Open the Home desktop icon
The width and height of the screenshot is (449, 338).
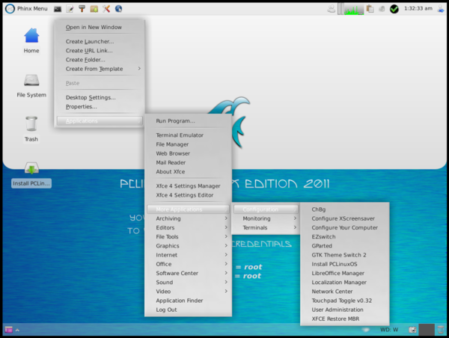[x=31, y=40]
